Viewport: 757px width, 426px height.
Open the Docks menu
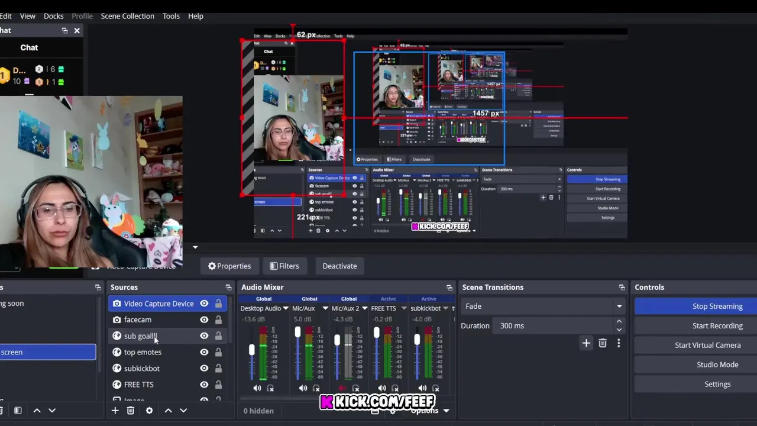point(53,16)
